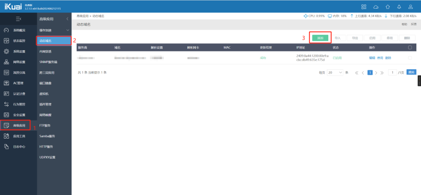Click the 删除 button above the table
Image resolution: width=421 pixels, height=195 pixels.
coord(407,38)
